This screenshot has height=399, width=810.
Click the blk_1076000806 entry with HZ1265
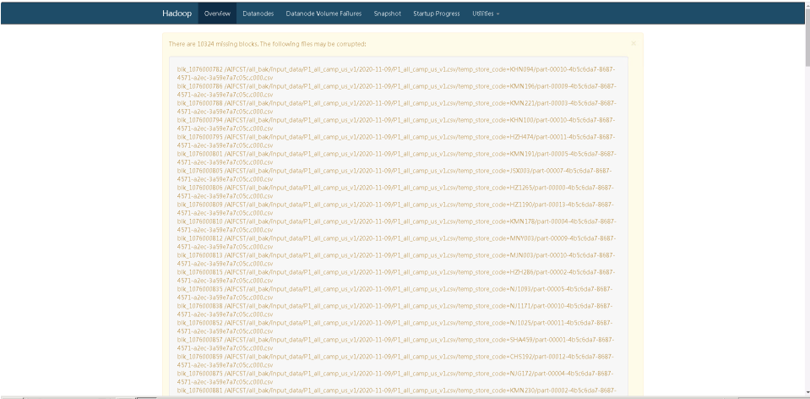pyautogui.click(x=396, y=192)
